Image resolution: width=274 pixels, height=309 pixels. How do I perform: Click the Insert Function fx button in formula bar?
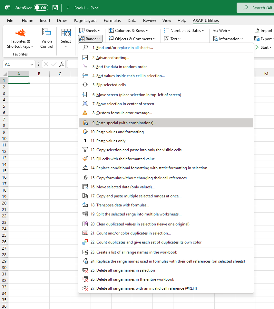pyautogui.click(x=62, y=64)
